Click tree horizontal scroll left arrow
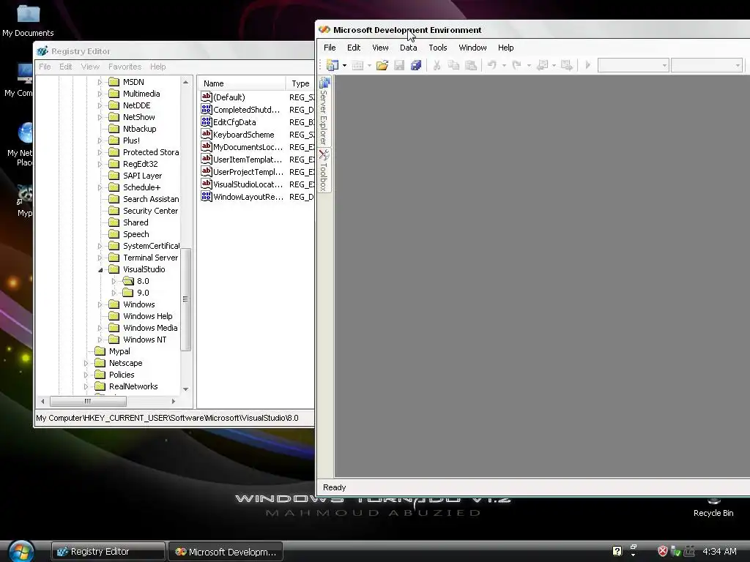Viewport: 750px width, 562px height. tap(43, 402)
